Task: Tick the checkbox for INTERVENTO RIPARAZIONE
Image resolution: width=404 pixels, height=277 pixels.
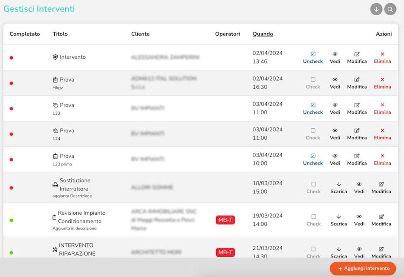Action: pyautogui.click(x=313, y=249)
